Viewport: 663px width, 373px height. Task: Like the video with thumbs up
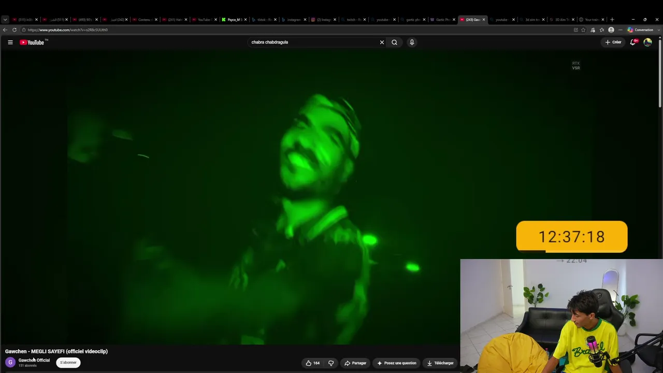click(312, 363)
